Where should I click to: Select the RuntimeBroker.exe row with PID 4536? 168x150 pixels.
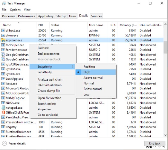pos(82,132)
